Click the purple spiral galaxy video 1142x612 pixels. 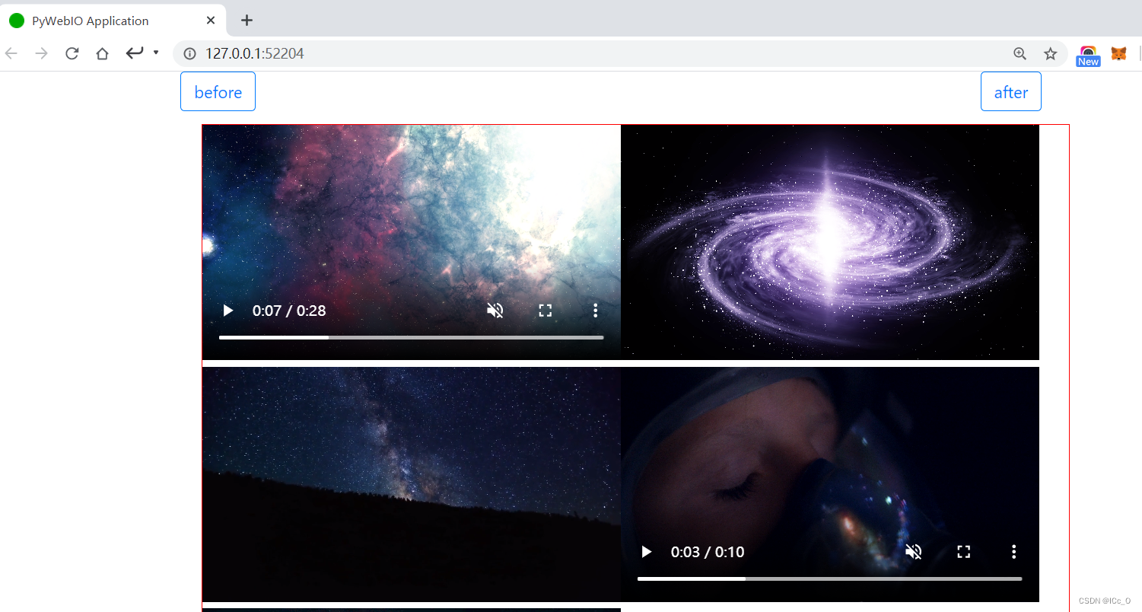[x=830, y=242]
